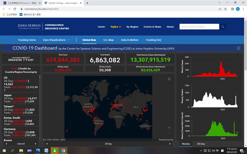
Task: Go back with browser back arrow
Action: [4, 9]
